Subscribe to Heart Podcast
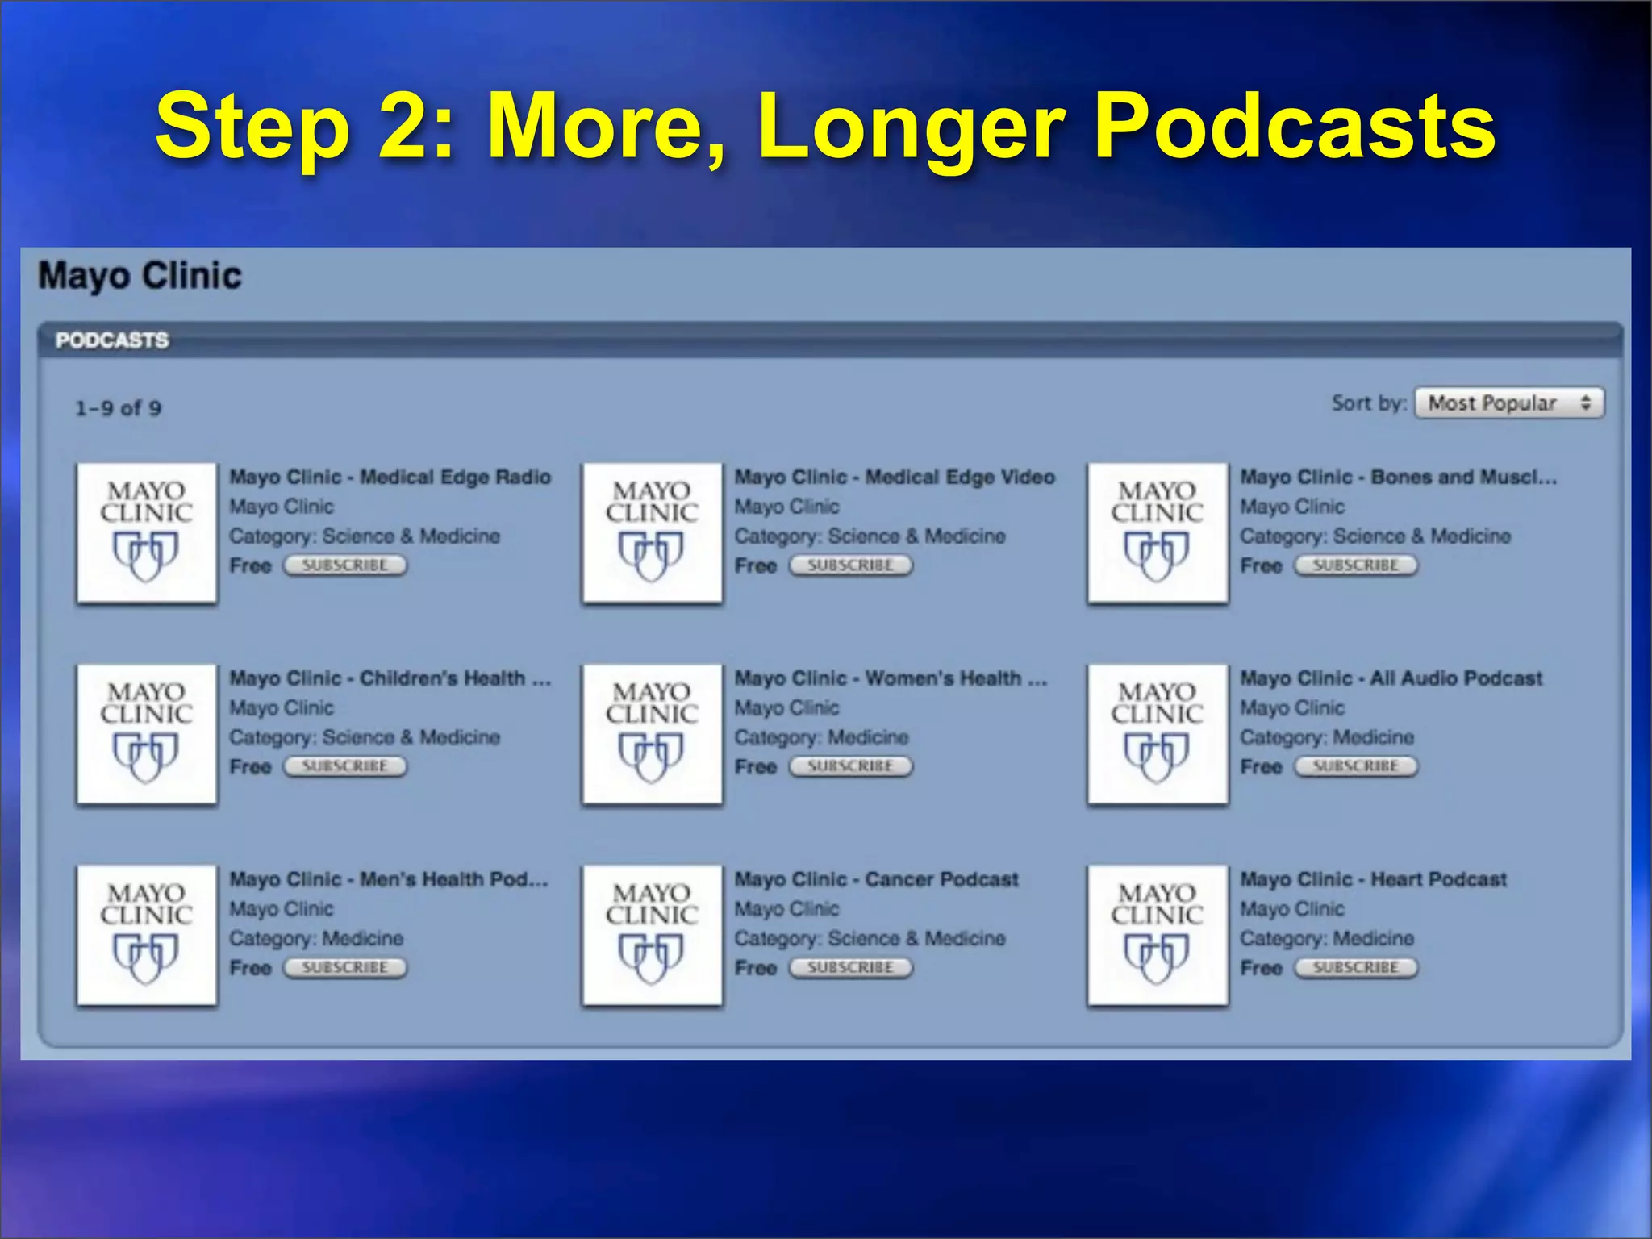Viewport: 1652px width, 1239px height. point(1355,967)
